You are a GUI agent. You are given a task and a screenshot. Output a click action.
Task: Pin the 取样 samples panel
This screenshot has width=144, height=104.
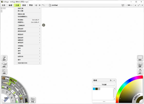(x=111, y=80)
